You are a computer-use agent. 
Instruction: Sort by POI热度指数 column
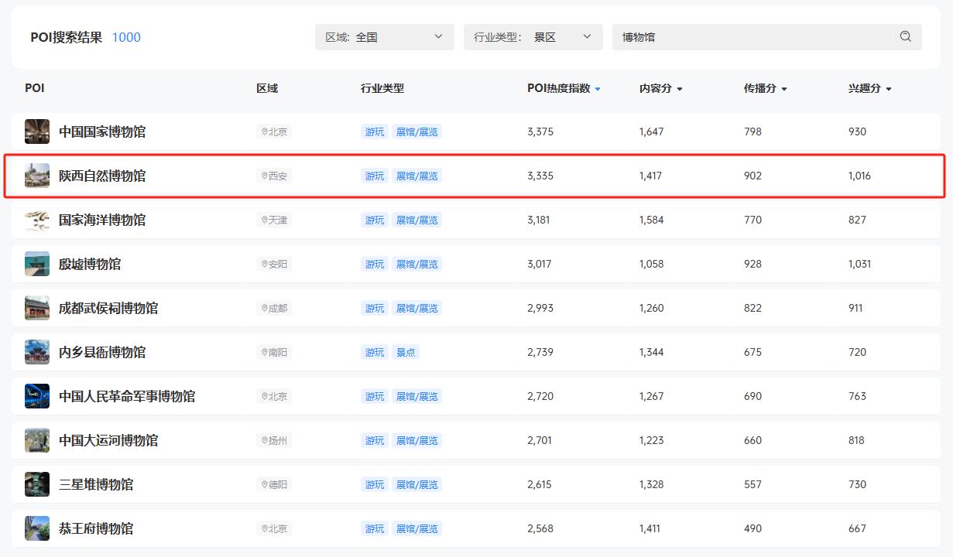564,88
